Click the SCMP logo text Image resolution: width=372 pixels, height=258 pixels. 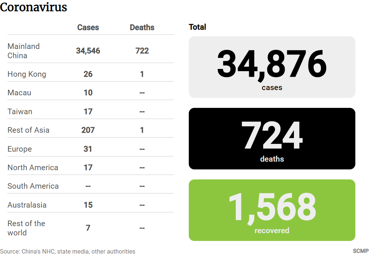click(361, 251)
